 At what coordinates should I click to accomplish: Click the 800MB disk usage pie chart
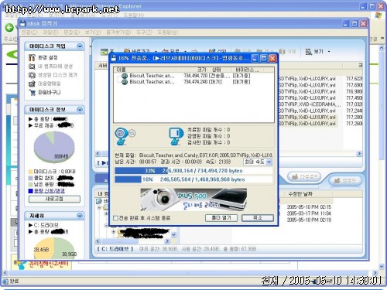pyautogui.click(x=54, y=146)
